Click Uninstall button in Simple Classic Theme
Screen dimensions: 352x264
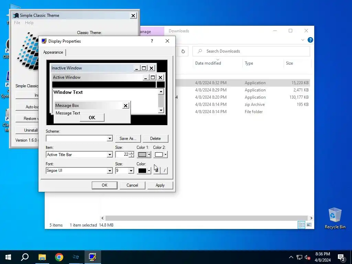point(27,130)
